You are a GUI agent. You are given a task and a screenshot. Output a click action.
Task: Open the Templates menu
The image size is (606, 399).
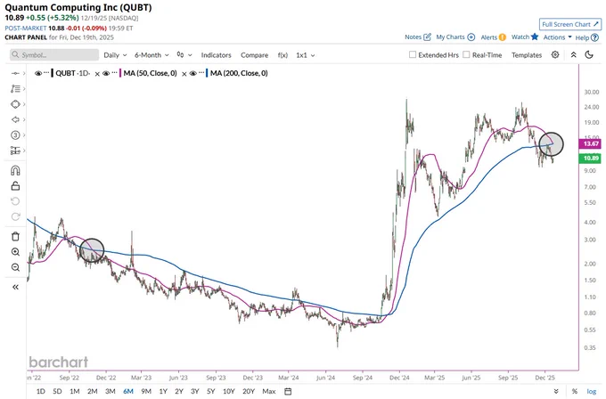click(x=527, y=55)
